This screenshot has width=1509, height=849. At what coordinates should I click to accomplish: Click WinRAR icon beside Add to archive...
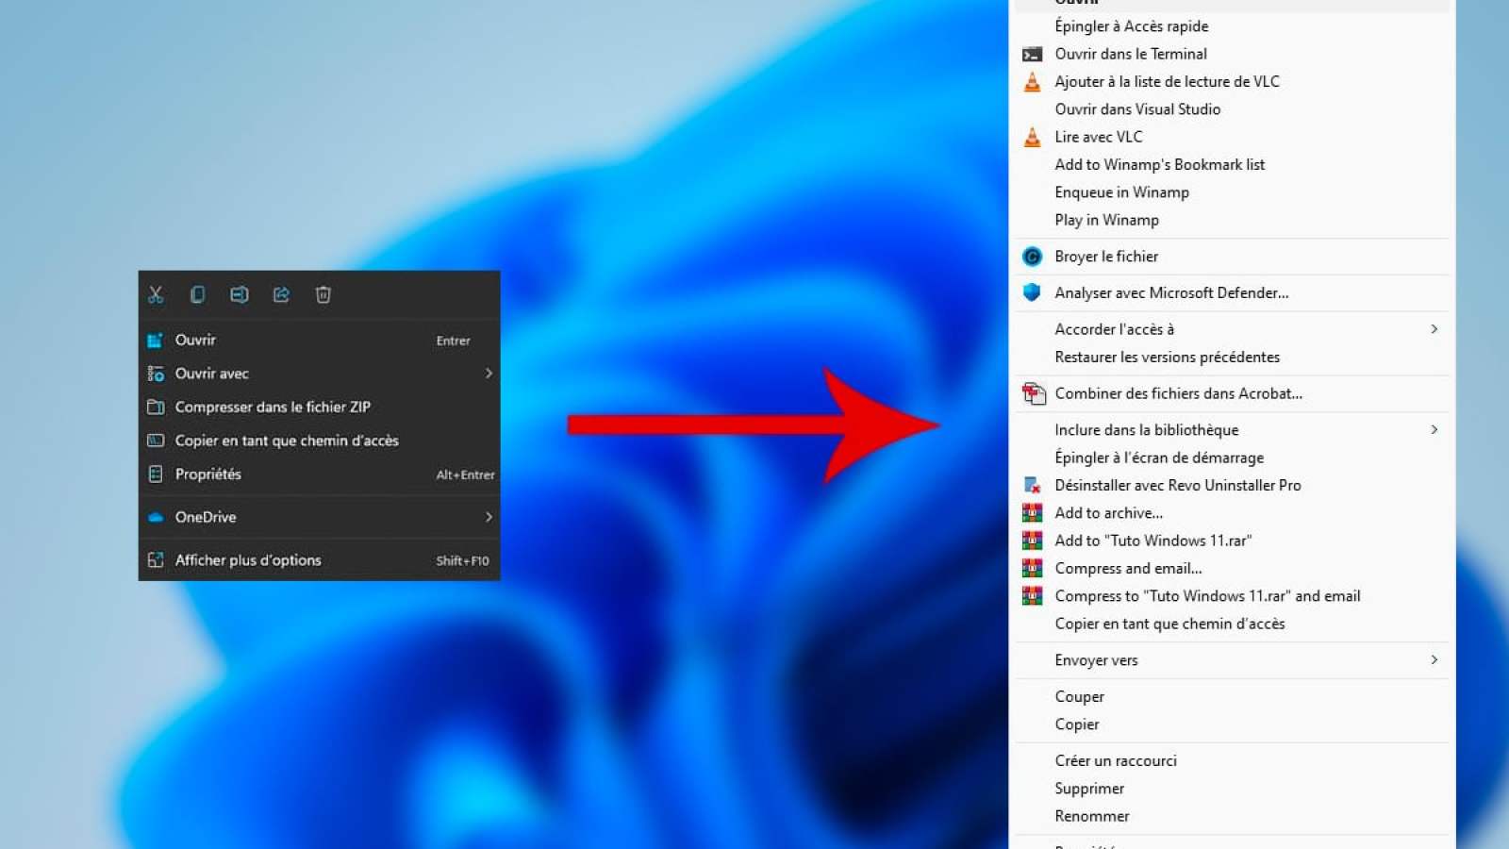click(x=1033, y=513)
